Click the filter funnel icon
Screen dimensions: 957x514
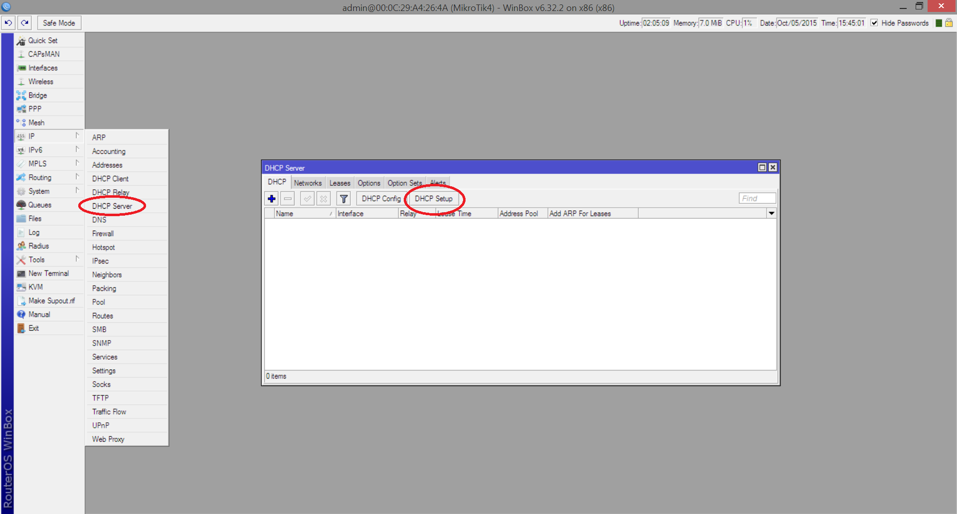click(344, 199)
